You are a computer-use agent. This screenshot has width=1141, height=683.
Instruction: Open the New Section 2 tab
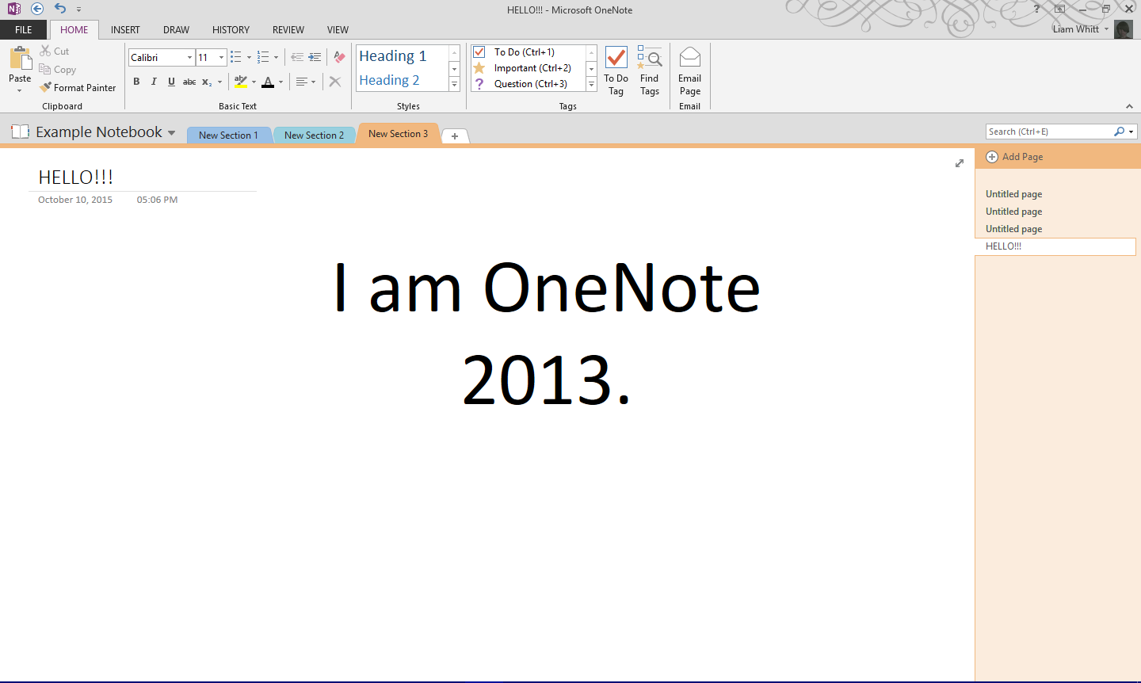point(314,135)
